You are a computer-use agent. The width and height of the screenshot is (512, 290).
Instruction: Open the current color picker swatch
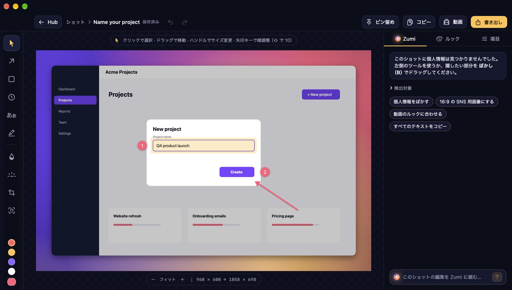coord(12,282)
